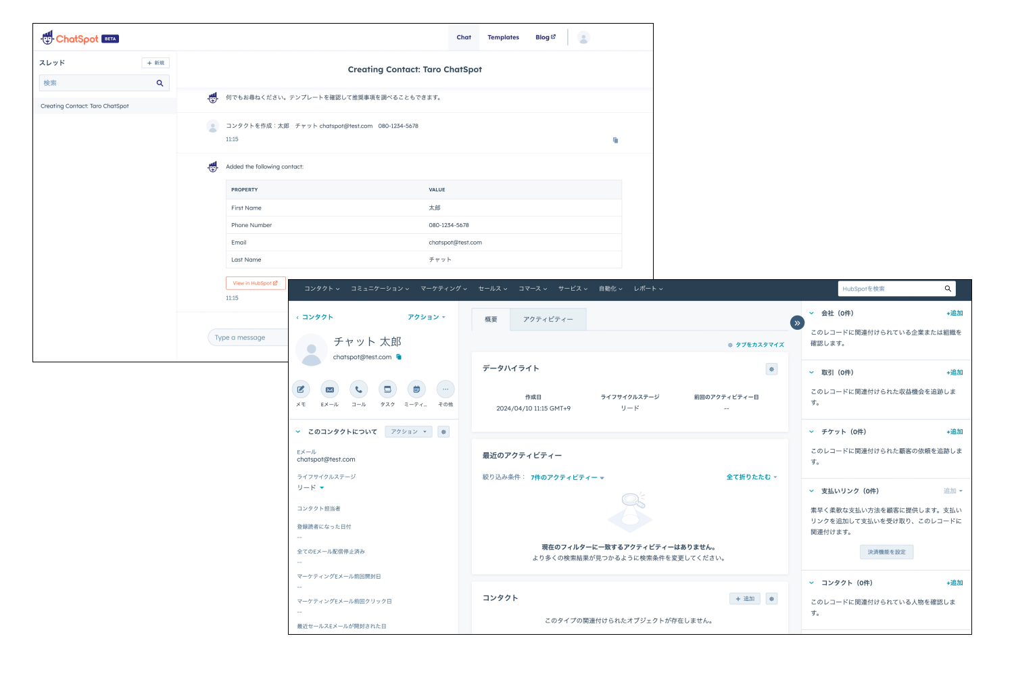Click the 決済機能を設定 button

click(x=886, y=552)
